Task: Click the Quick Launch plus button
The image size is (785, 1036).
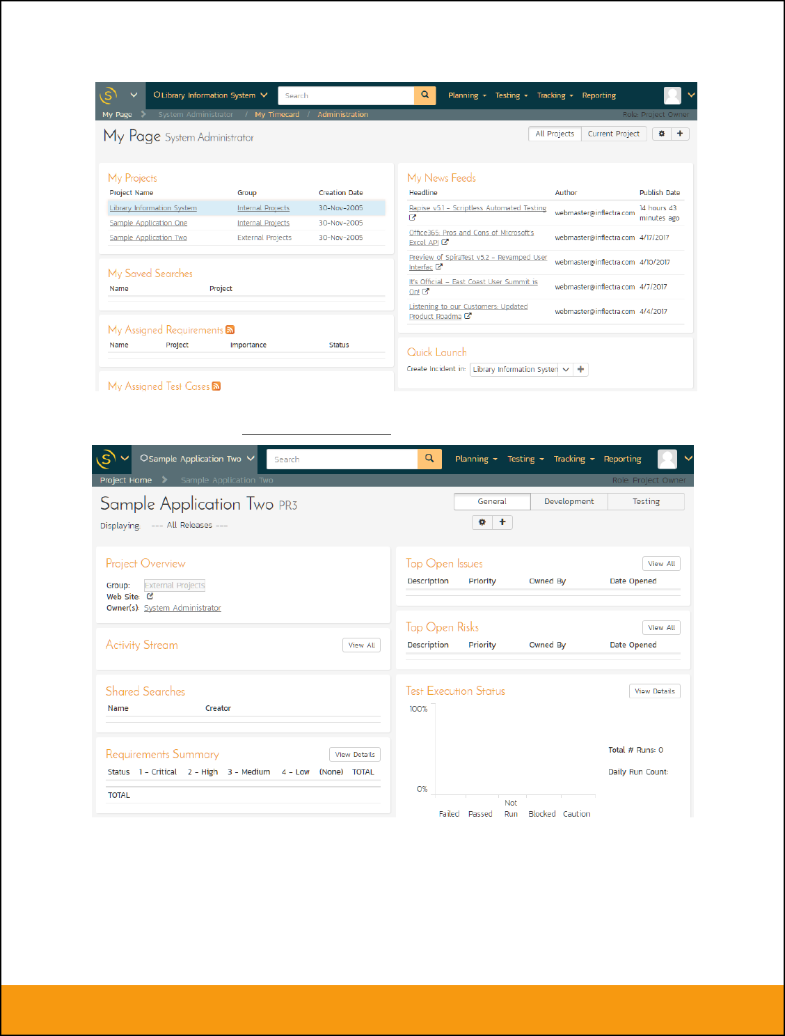Action: (580, 370)
